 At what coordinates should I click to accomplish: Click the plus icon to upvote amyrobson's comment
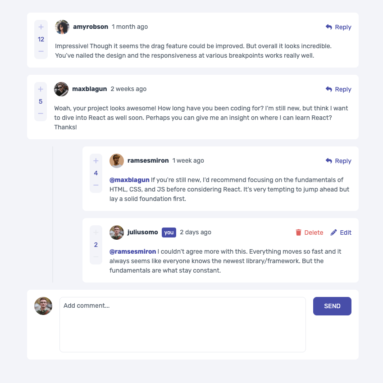tap(41, 27)
